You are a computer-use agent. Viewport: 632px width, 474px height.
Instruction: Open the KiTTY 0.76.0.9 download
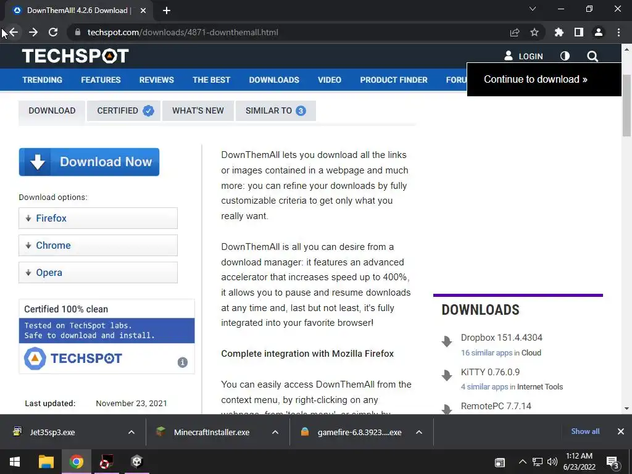pyautogui.click(x=490, y=372)
